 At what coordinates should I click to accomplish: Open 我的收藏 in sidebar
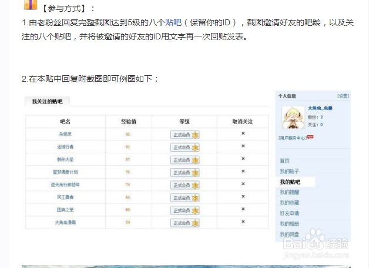[289, 203]
